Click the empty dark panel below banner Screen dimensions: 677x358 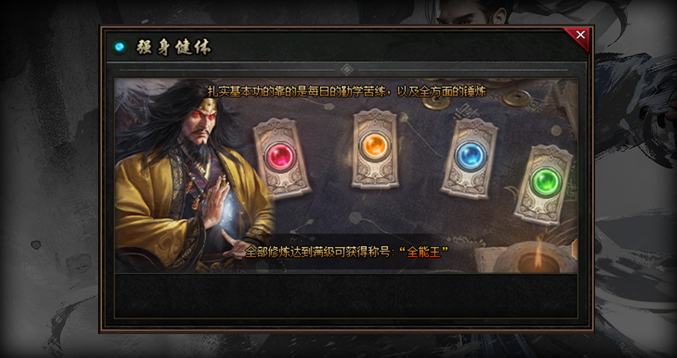pos(345,296)
